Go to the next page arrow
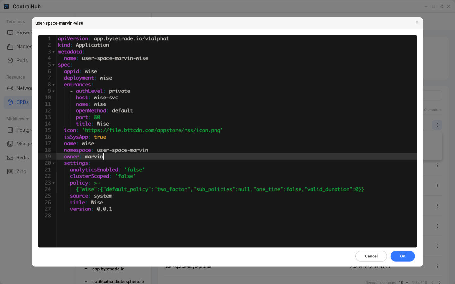Viewport: 455px width, 284px height. (440, 282)
